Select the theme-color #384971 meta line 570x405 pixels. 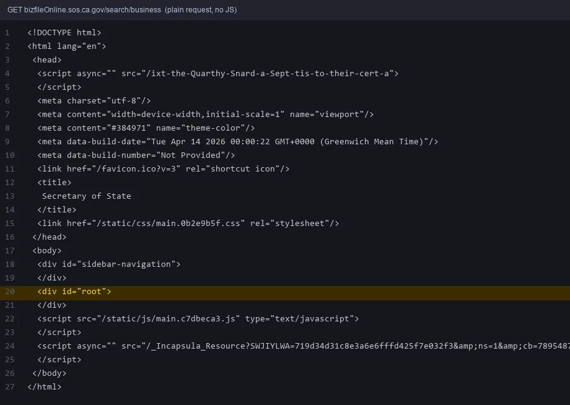(146, 128)
